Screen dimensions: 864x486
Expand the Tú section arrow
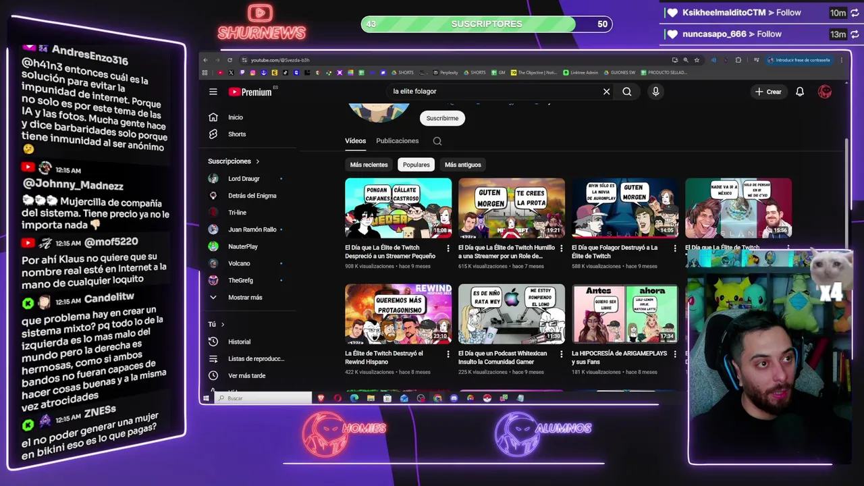pos(223,325)
